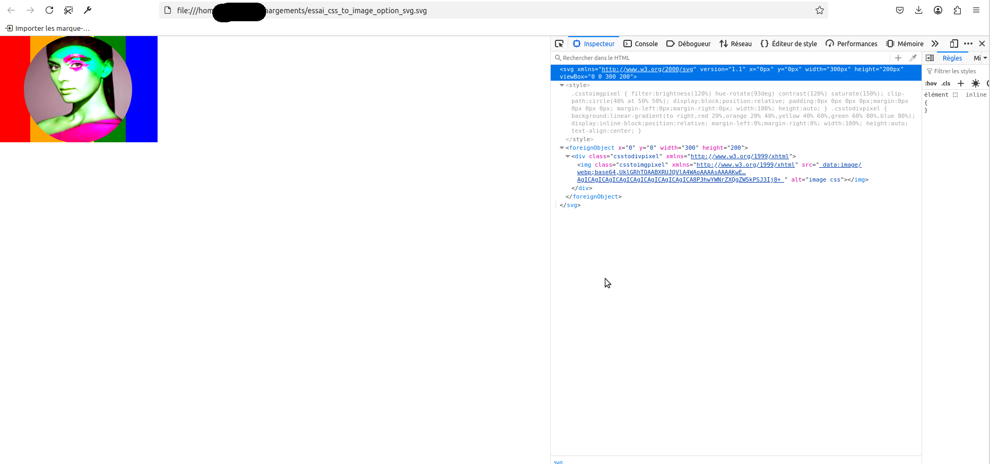Toggle responsive design mode icon
The image size is (990, 464).
point(954,44)
